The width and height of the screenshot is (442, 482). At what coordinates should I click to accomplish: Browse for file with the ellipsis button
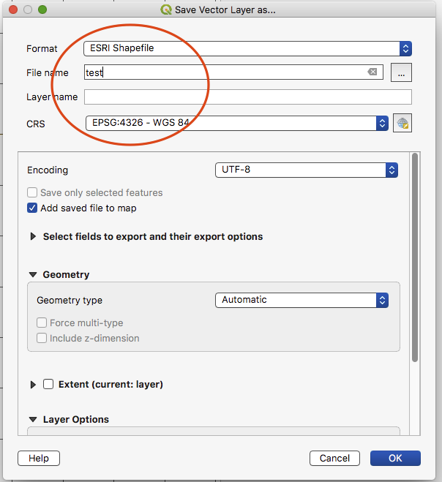tap(401, 72)
